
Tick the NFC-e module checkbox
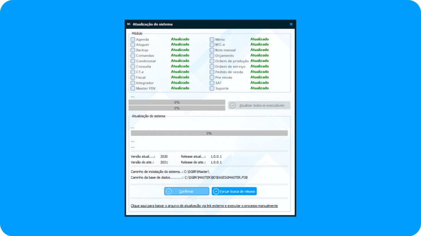click(212, 45)
